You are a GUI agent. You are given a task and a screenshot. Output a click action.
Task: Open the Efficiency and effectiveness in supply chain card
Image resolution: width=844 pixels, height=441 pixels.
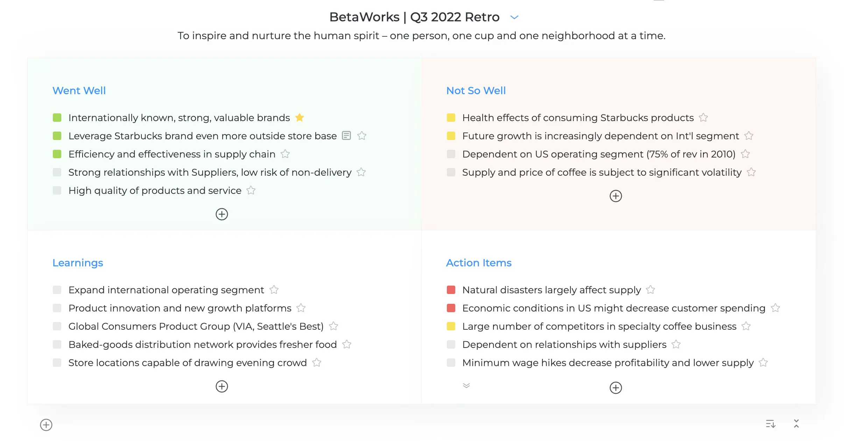coord(171,154)
